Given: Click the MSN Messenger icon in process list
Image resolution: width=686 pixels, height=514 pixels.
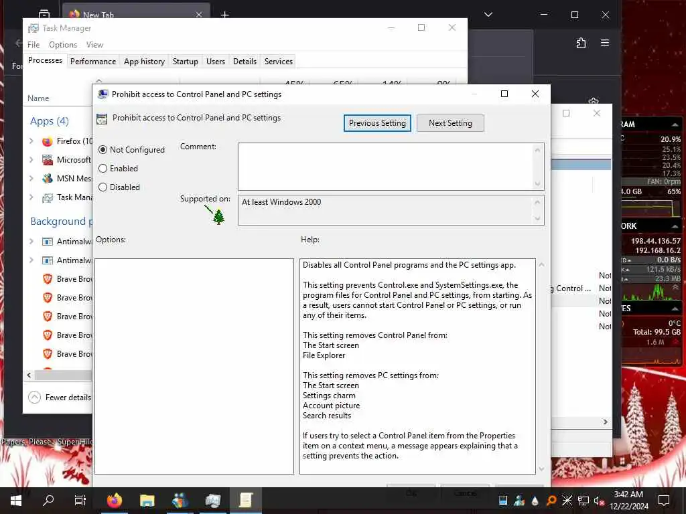Looking at the screenshot, I should click(x=48, y=179).
